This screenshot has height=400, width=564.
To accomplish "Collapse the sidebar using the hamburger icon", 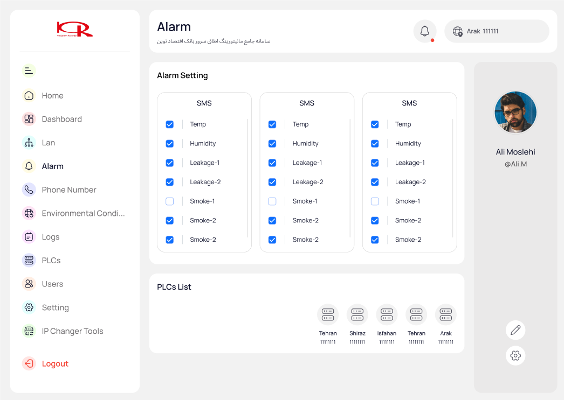I will point(29,71).
